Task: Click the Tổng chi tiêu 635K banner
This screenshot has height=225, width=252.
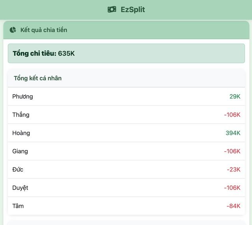Action: pyautogui.click(x=126, y=53)
